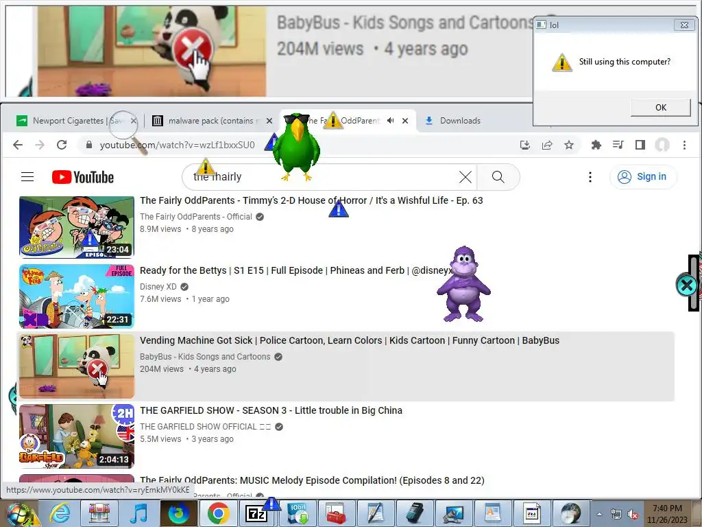
Task: Launch Internet Explorer from taskbar
Action: (x=60, y=513)
